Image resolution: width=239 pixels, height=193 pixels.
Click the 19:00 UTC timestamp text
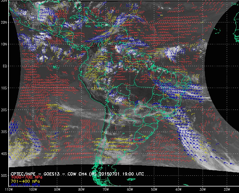[133, 174]
